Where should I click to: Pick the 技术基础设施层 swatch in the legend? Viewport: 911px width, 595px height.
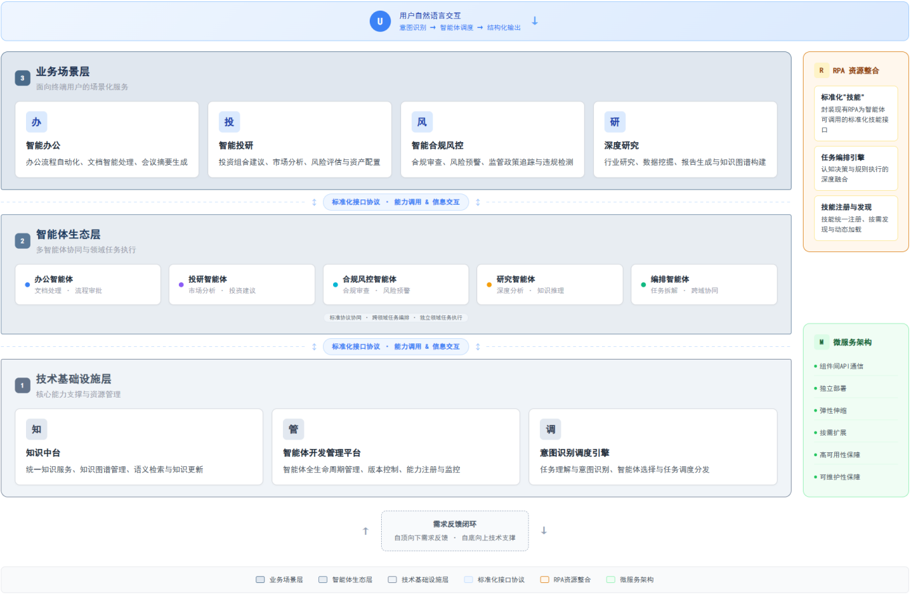(x=392, y=580)
